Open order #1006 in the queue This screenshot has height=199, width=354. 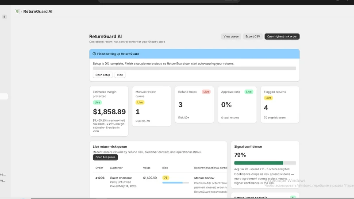coord(100,178)
